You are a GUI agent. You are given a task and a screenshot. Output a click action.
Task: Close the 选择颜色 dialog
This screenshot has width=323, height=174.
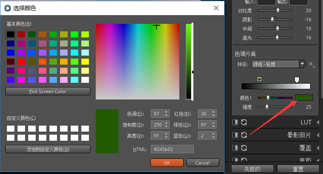coord(216,8)
